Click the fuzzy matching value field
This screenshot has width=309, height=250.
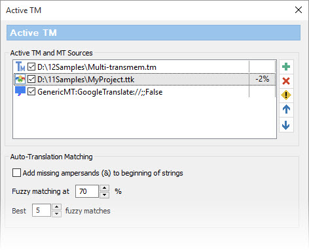click(x=87, y=191)
